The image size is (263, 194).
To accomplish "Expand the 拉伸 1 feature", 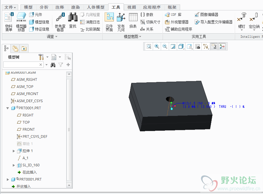I will [14, 151].
